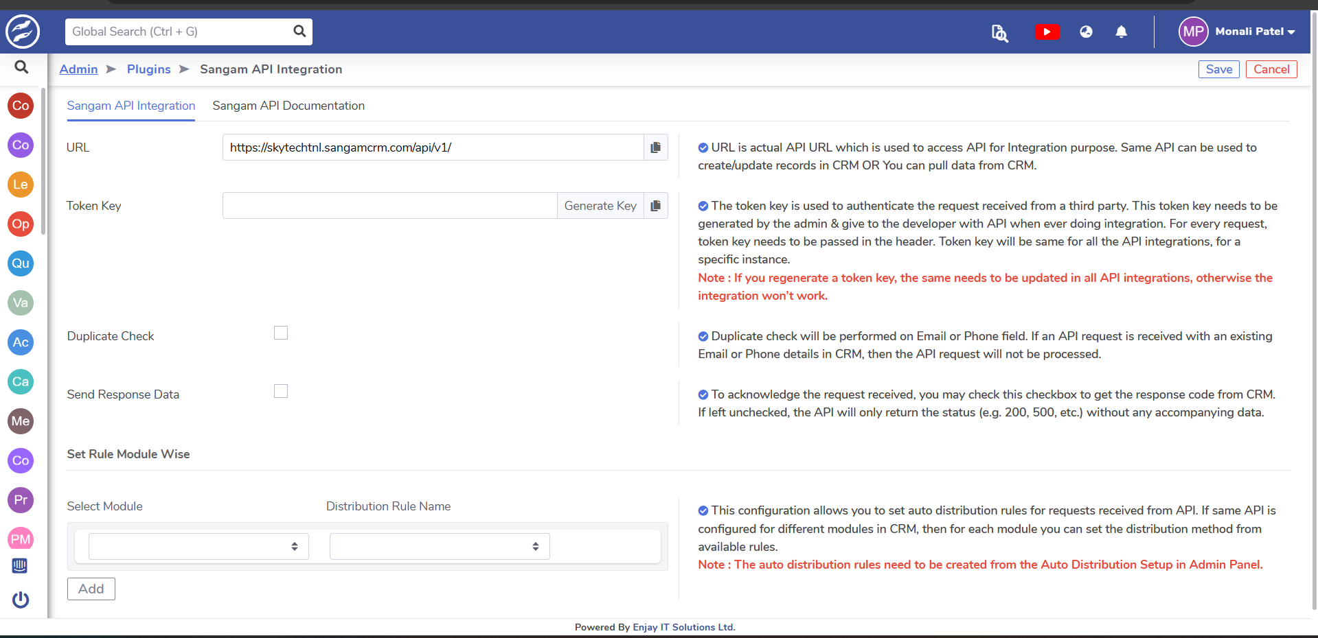Open the Distribution Rule Name dropdown
The image size is (1318, 638).
click(440, 547)
